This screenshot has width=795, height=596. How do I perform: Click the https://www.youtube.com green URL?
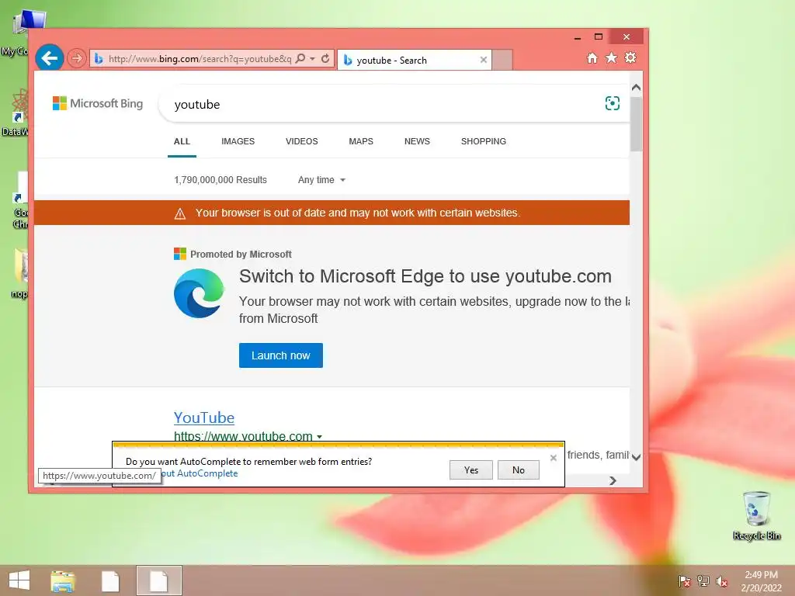tap(243, 436)
